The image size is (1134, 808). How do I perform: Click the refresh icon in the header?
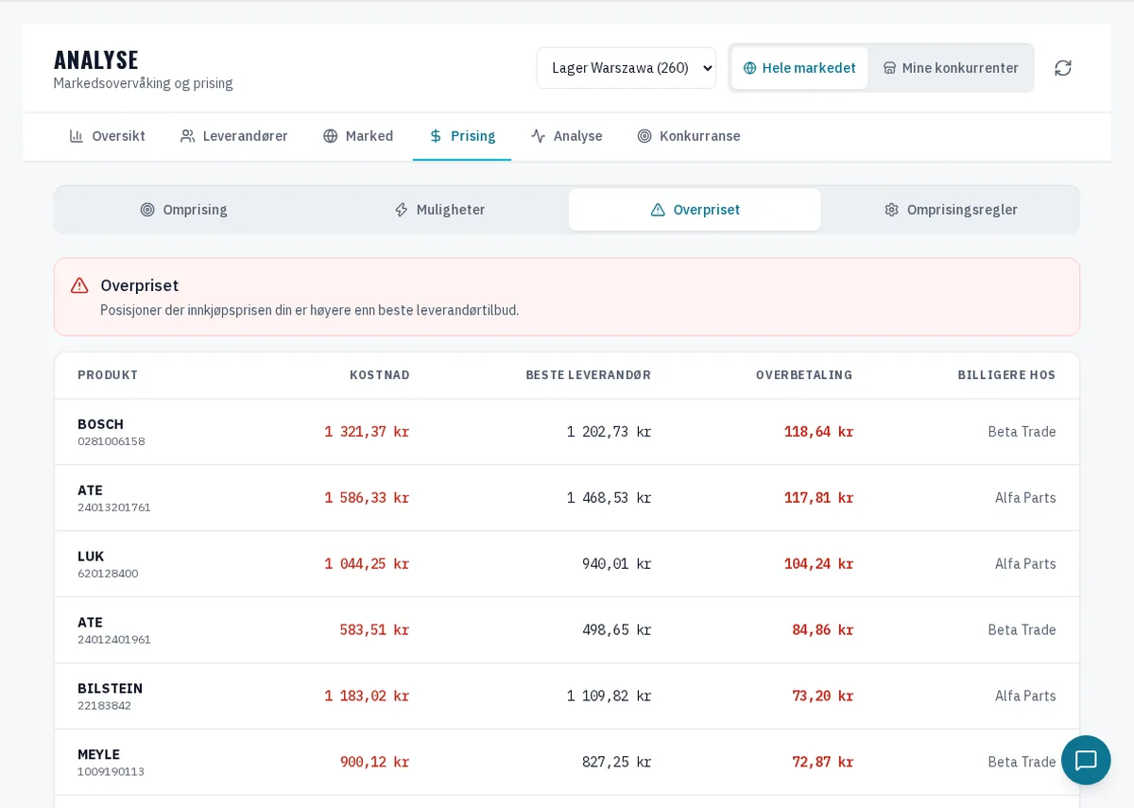[1063, 68]
